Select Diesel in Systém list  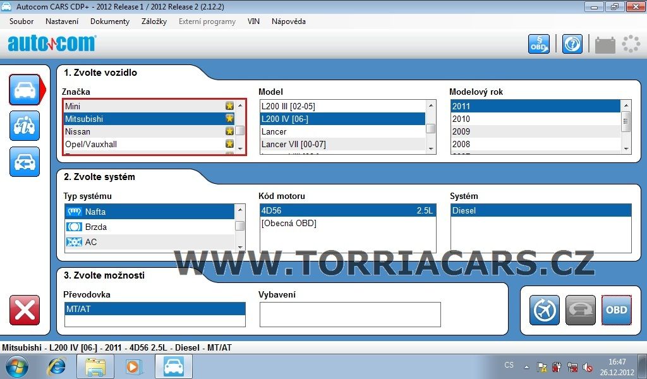(x=541, y=210)
